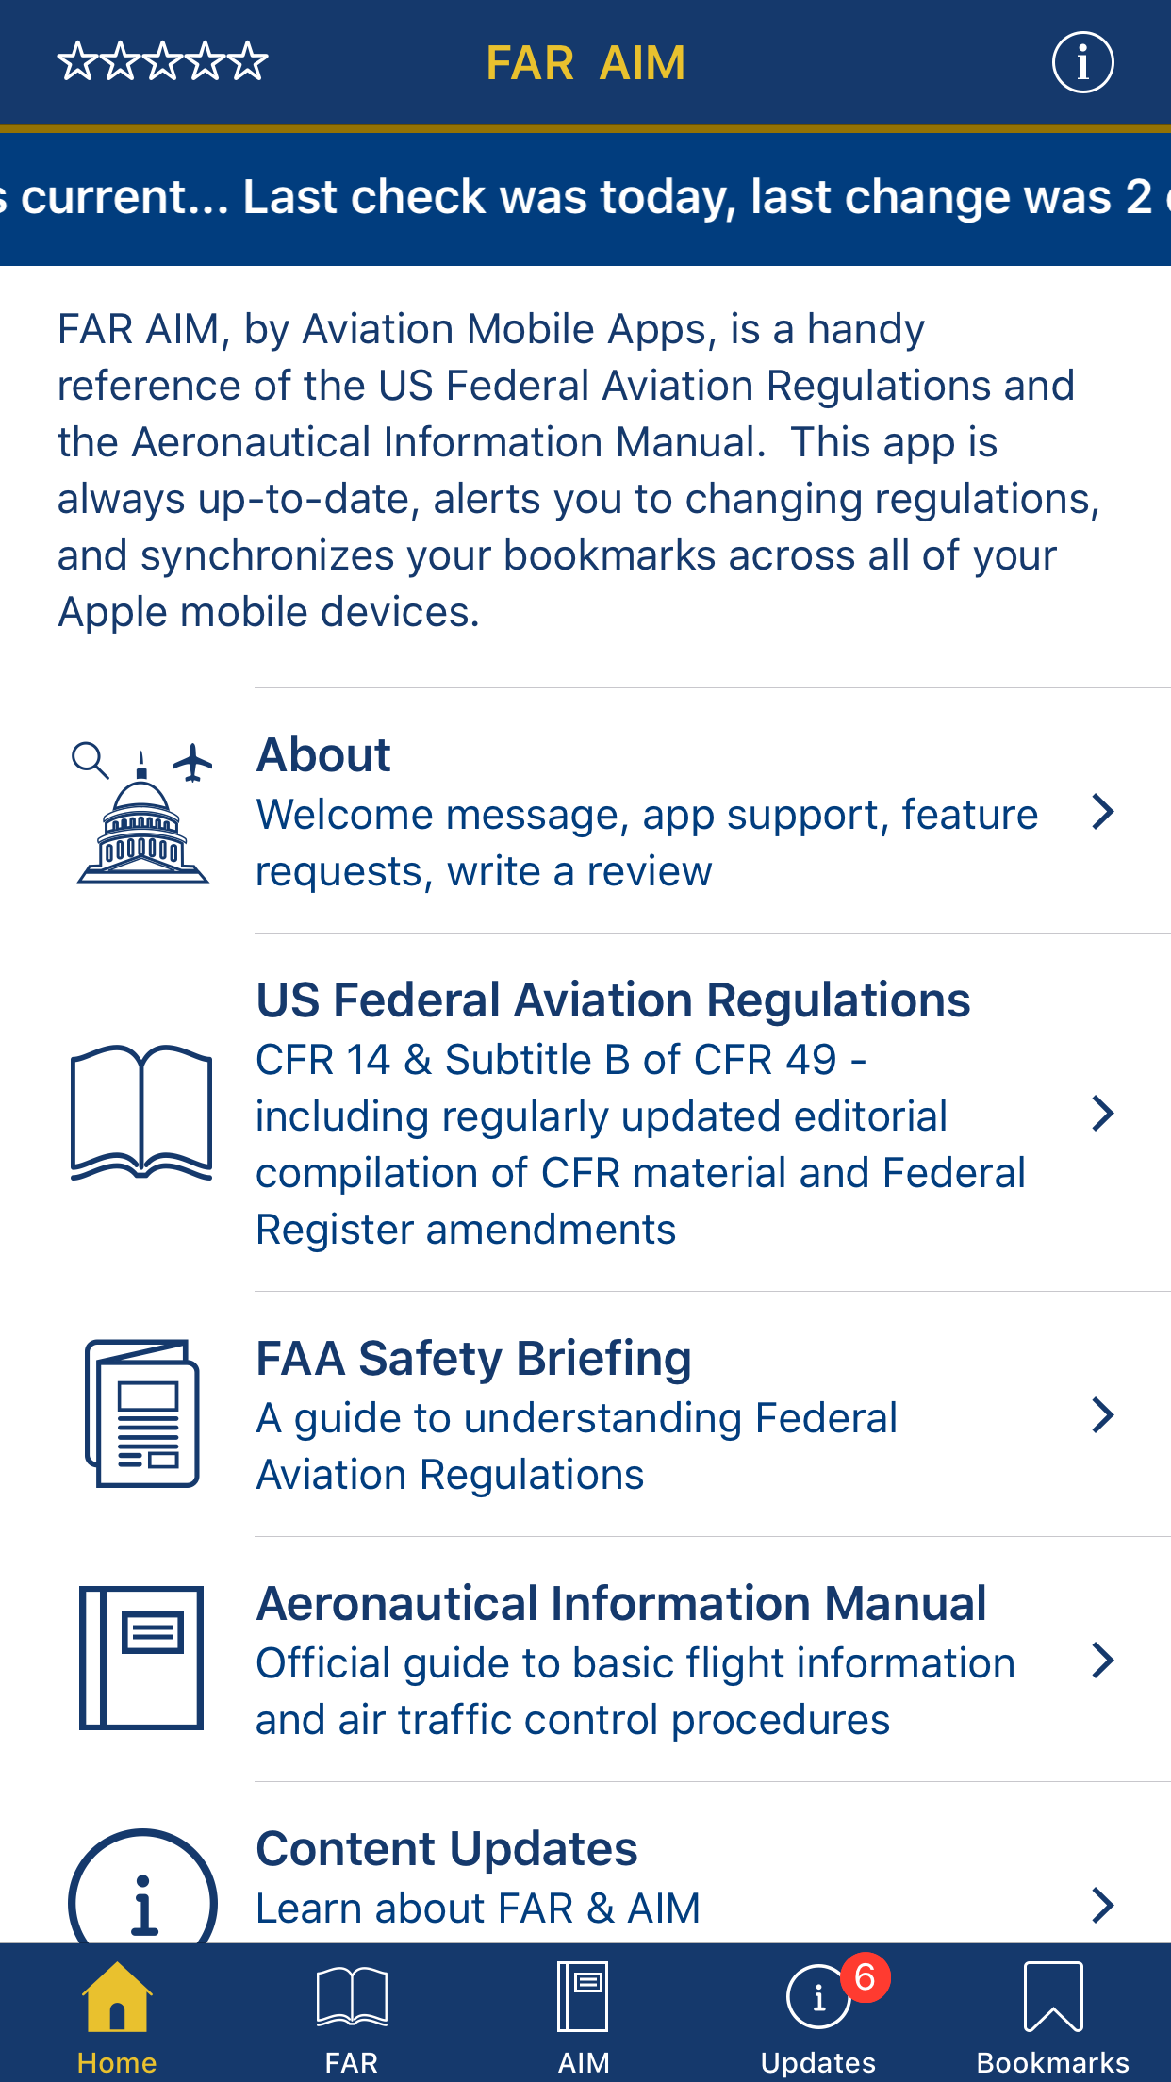Expand Content Updates chevron
This screenshot has height=2082, width=1171.
[1102, 1905]
